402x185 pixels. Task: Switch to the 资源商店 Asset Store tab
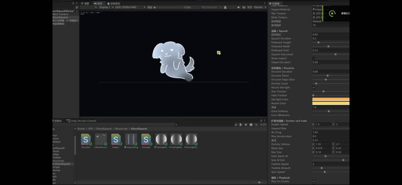pos(113,3)
